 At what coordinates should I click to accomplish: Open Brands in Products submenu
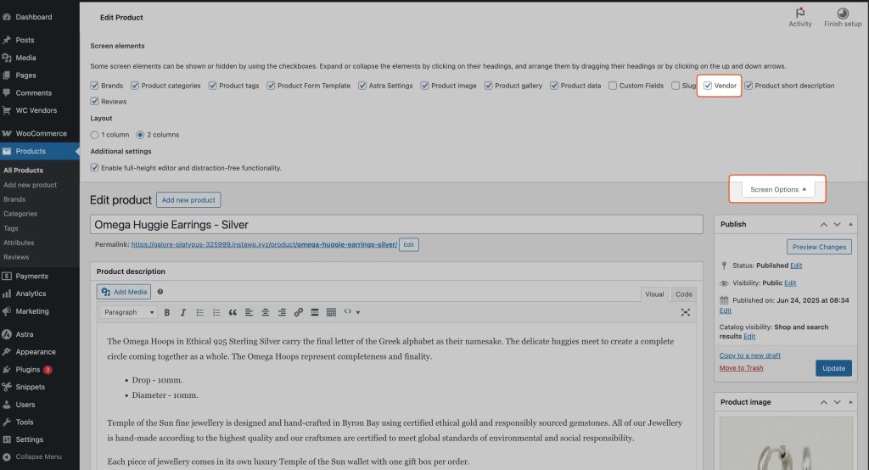click(x=14, y=199)
